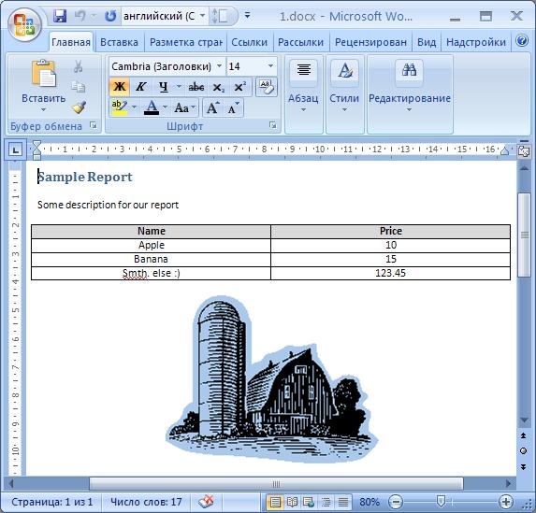Switch to Web Layout view
This screenshot has width=536, height=513.
point(309,502)
